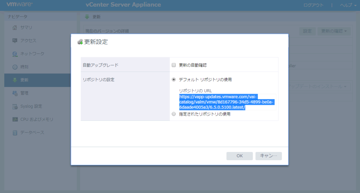Open 時刻 in the navigator
This screenshot has height=193, width=360.
coord(24,67)
